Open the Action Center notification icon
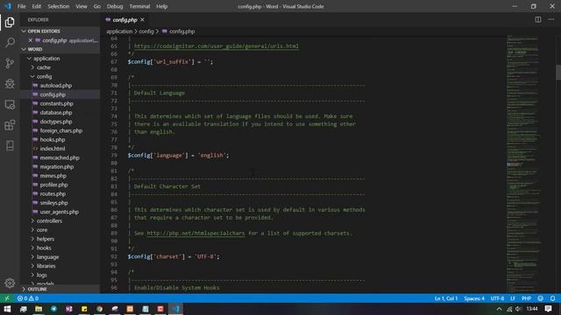 (548, 309)
